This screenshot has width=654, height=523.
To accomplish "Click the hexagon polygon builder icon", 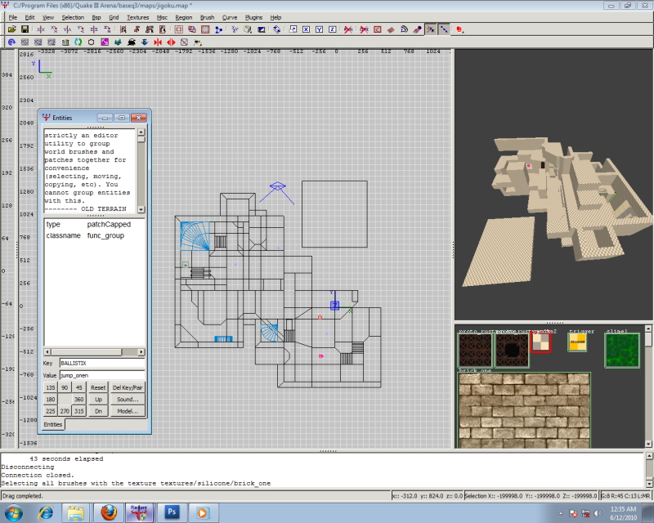I will 92,42.
